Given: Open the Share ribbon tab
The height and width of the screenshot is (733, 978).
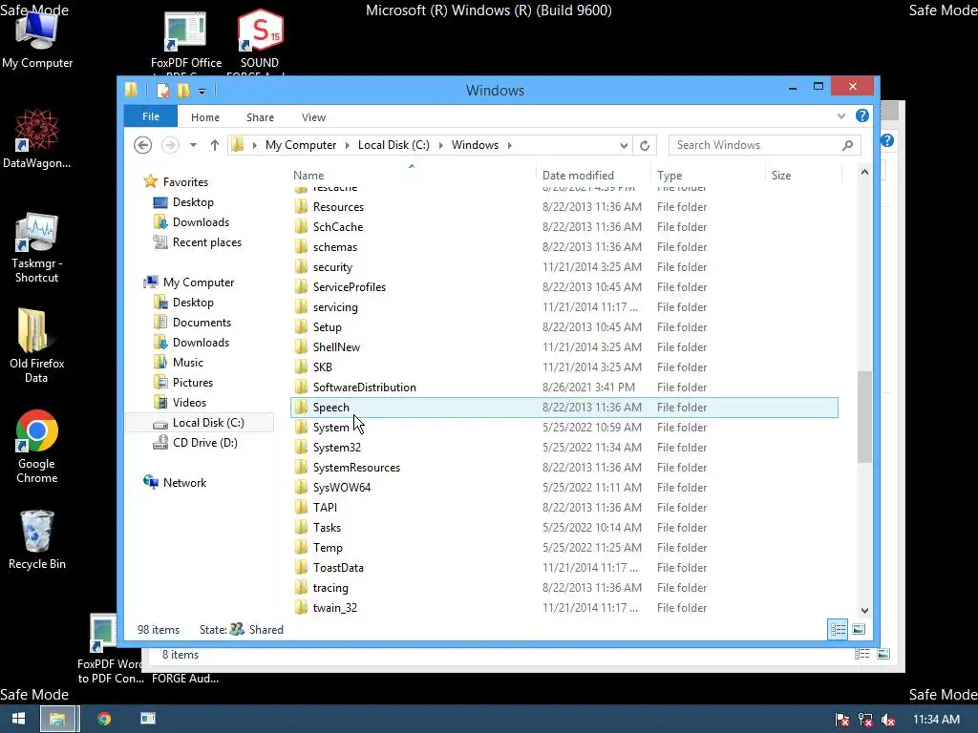Looking at the screenshot, I should tap(260, 117).
